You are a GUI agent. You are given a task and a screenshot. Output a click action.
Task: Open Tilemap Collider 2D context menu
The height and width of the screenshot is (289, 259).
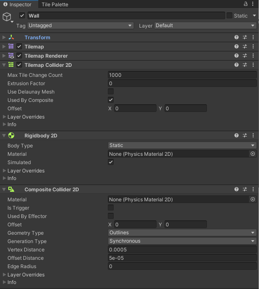click(253, 65)
